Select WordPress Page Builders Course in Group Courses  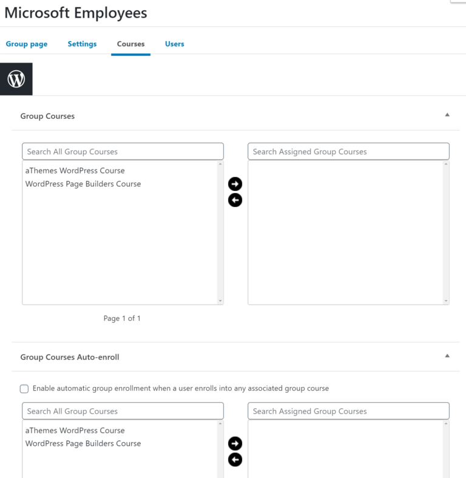click(83, 184)
